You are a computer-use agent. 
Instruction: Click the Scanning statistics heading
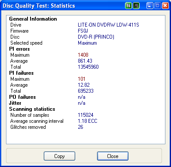pyautogui.click(x=32, y=109)
